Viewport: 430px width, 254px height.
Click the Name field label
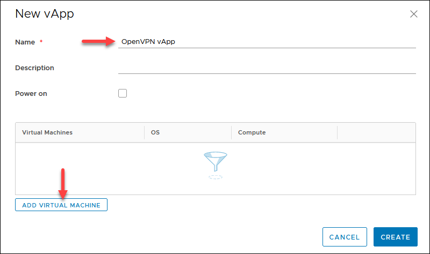coord(25,42)
